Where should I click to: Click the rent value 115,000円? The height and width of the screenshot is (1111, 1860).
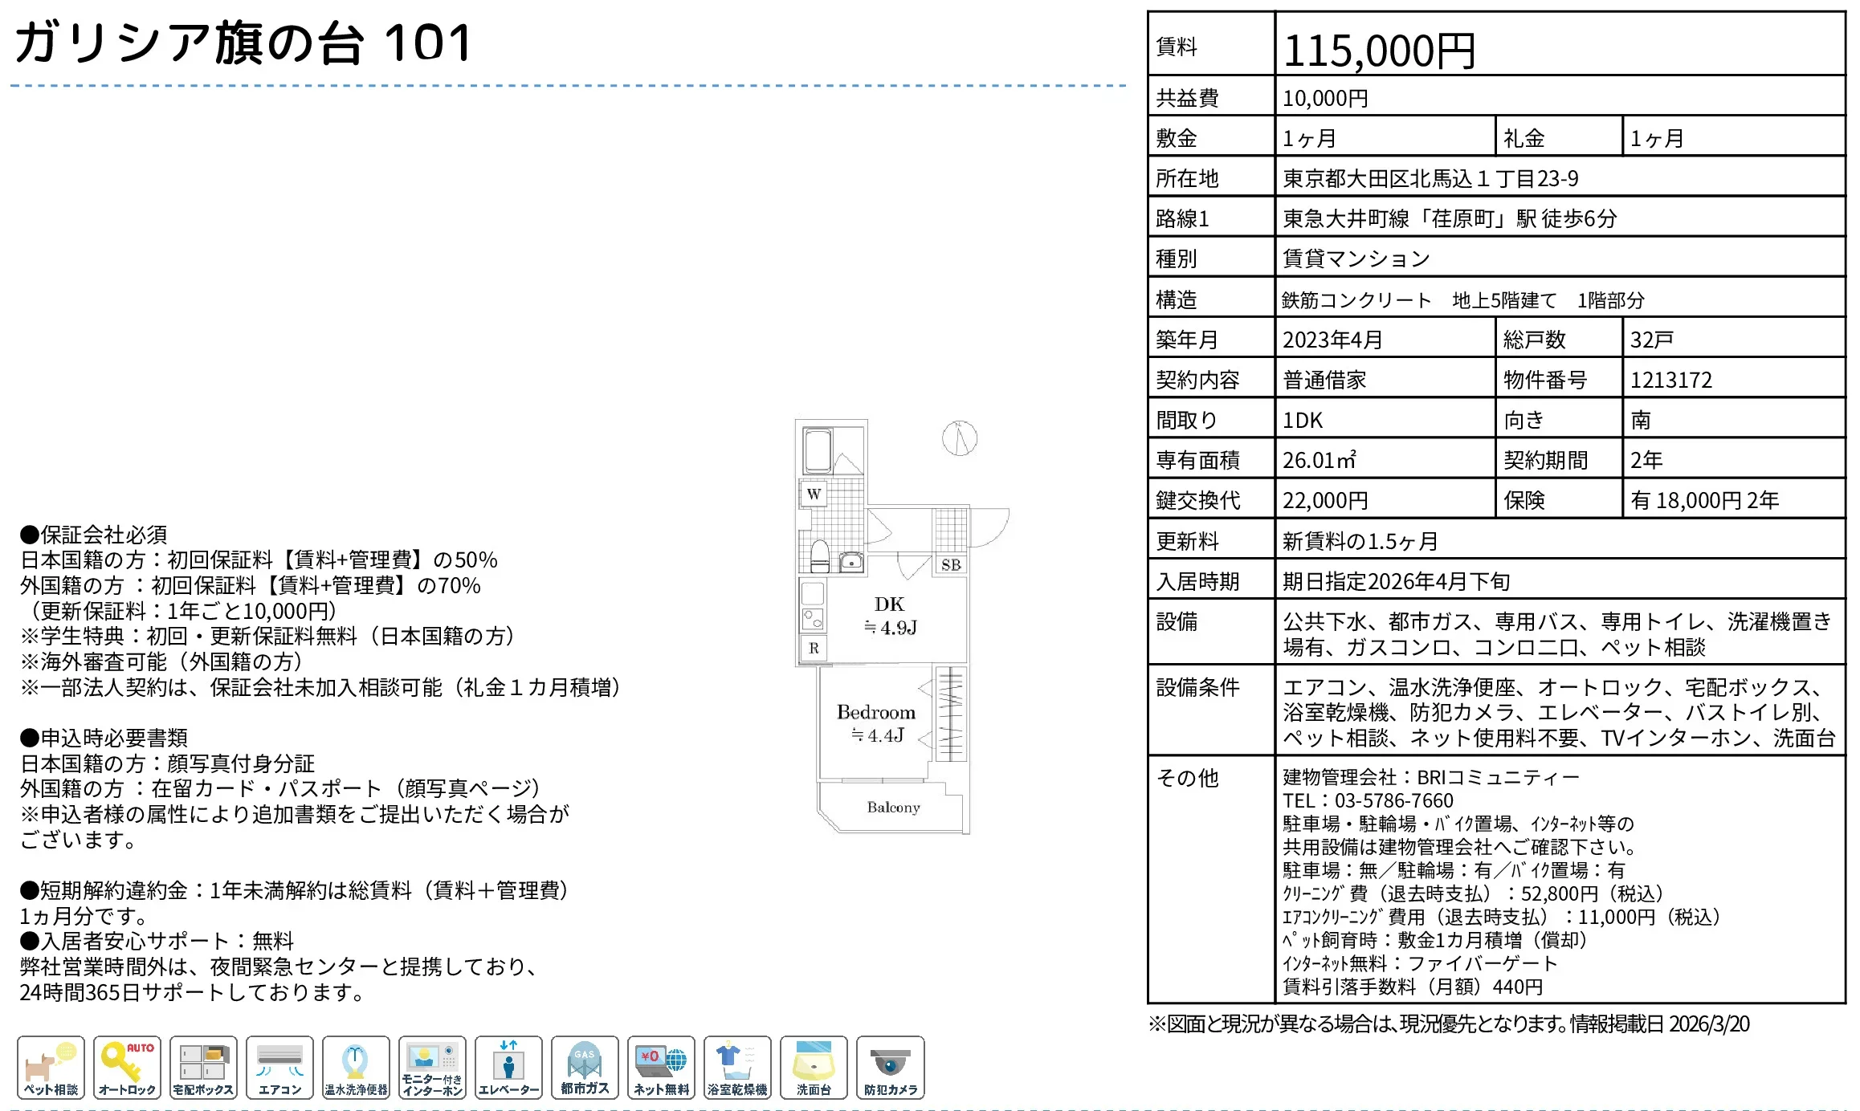[1379, 51]
